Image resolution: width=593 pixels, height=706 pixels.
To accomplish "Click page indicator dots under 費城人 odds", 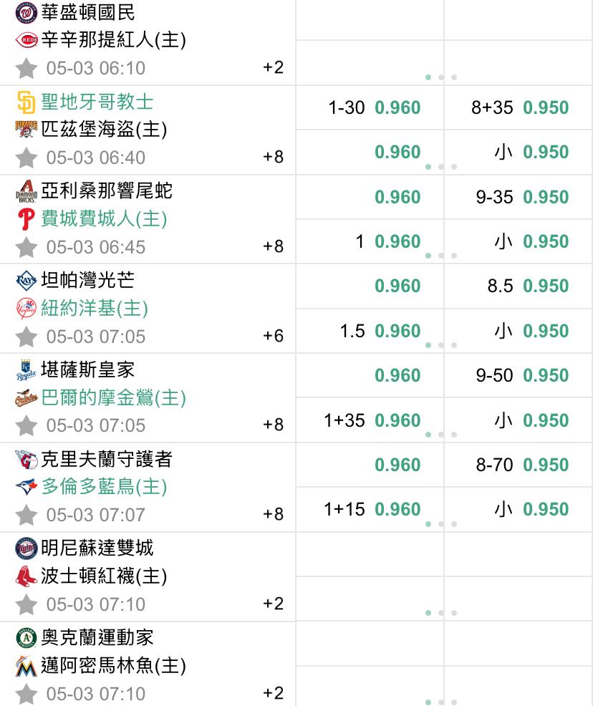I will pyautogui.click(x=441, y=256).
